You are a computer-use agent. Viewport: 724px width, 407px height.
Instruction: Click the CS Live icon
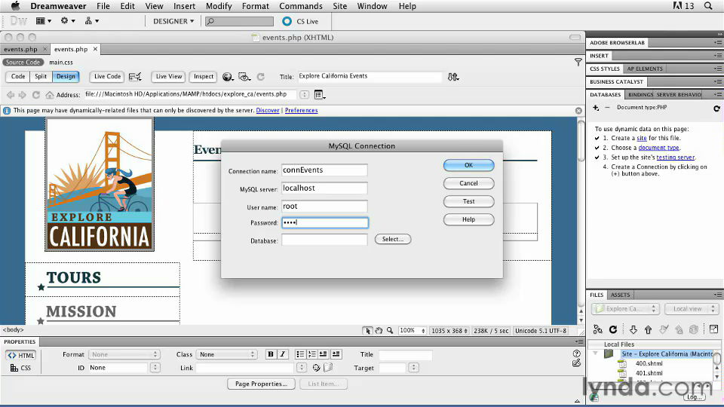coord(287,21)
